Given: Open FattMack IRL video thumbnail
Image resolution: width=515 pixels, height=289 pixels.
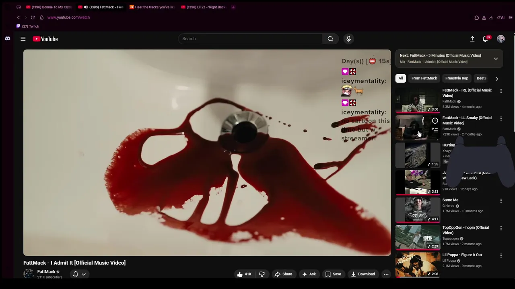Looking at the screenshot, I should tap(418, 100).
